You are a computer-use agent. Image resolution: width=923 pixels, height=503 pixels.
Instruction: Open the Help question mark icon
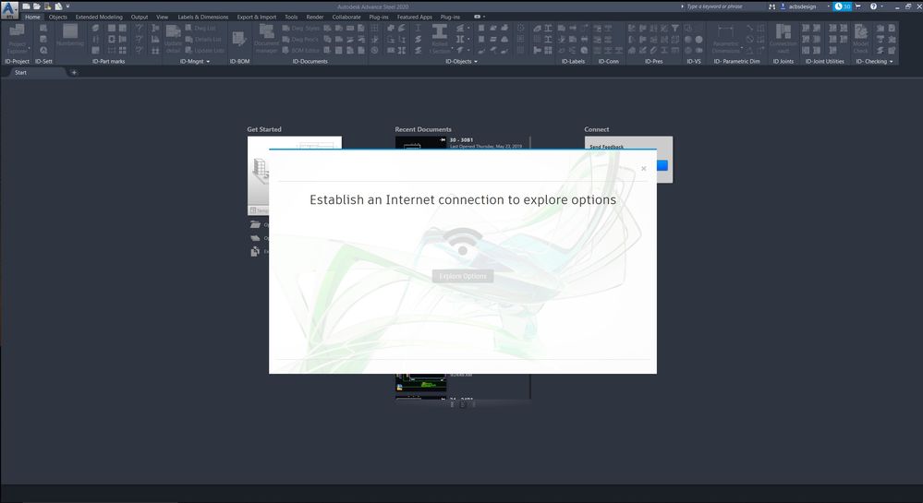click(x=873, y=6)
